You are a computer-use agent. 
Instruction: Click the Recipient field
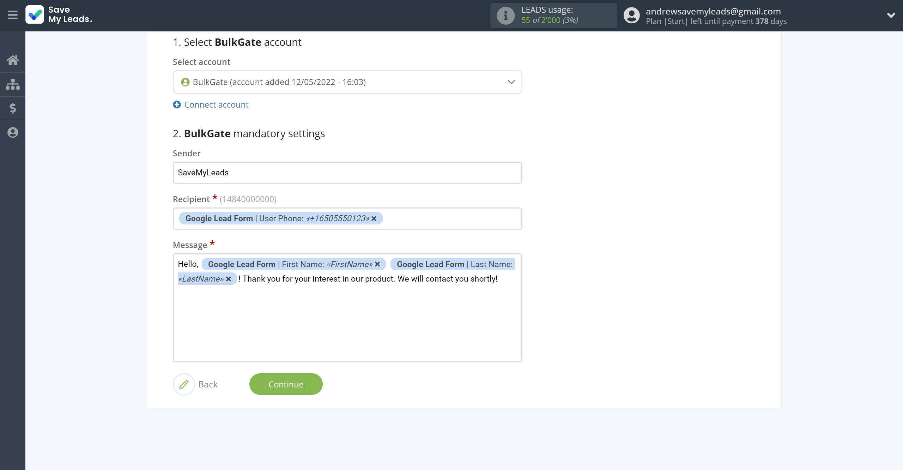(x=347, y=219)
